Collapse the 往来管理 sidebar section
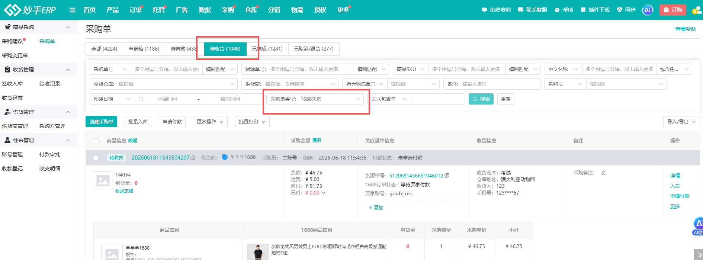 [68, 140]
